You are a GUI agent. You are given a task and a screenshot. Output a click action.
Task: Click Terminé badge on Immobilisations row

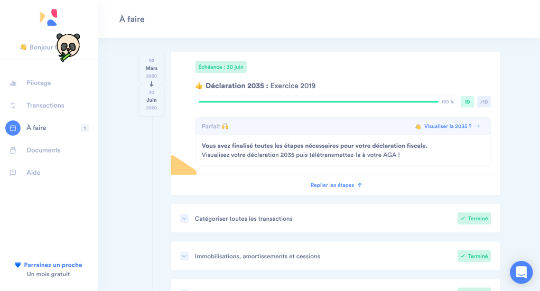[474, 256]
